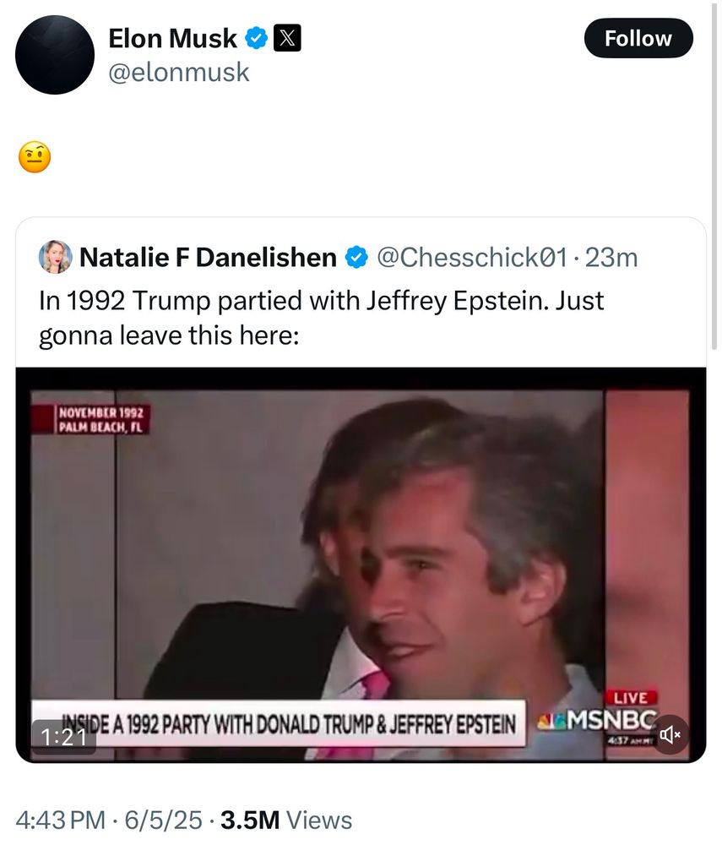722x845 pixels.
Task: Unmute the video with the speaker icon
Action: click(671, 734)
